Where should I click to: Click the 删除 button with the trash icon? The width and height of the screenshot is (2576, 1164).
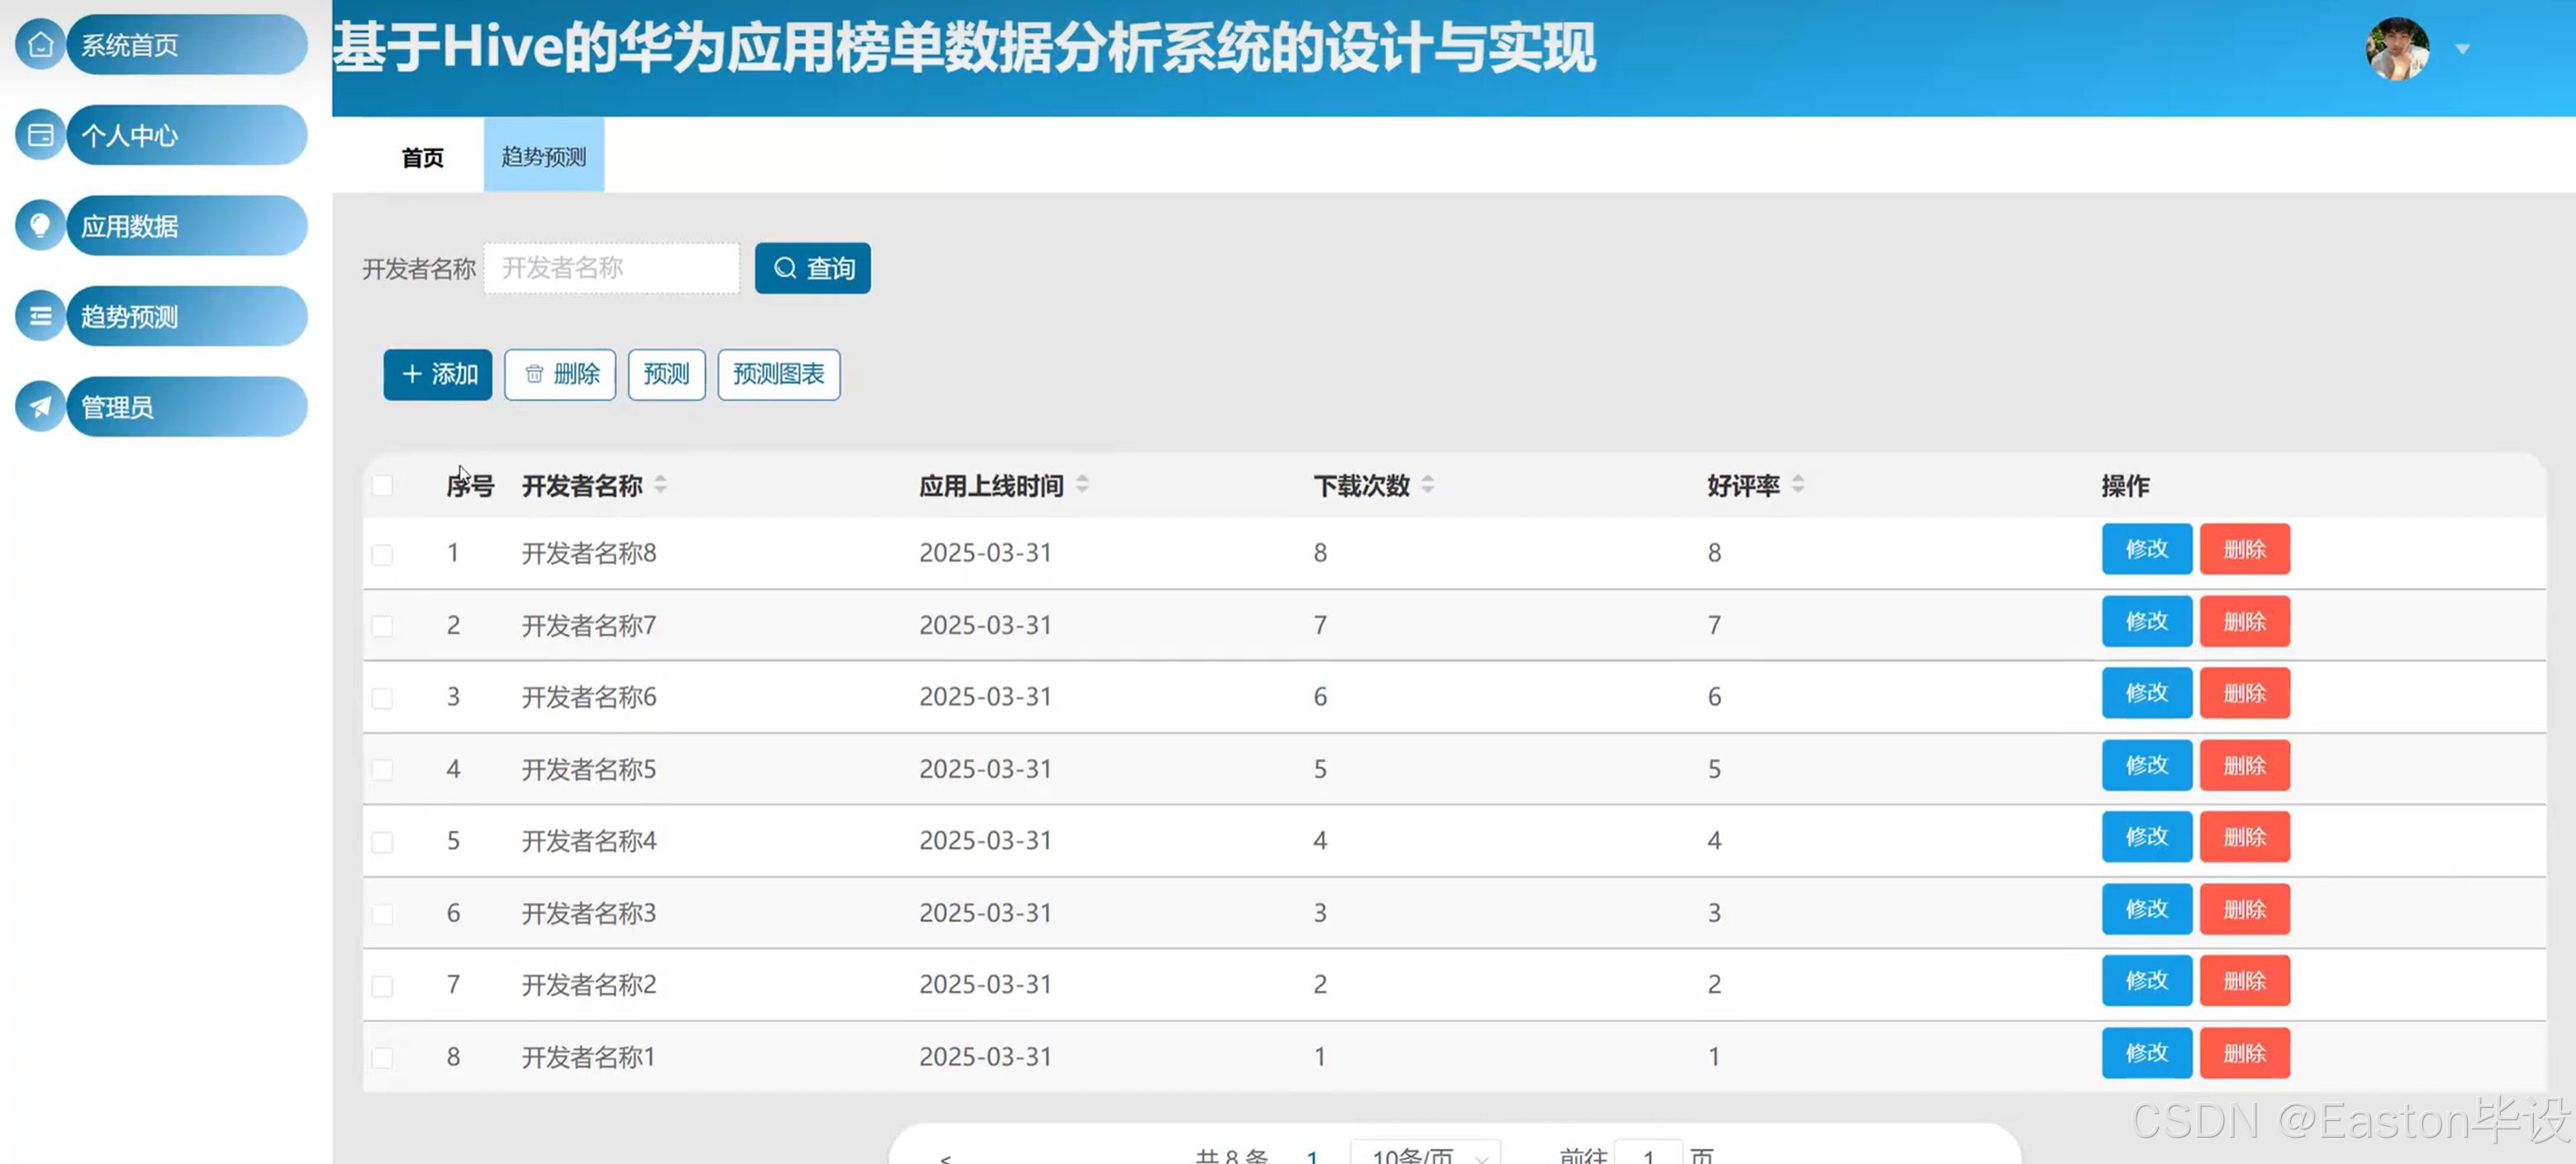(x=560, y=375)
